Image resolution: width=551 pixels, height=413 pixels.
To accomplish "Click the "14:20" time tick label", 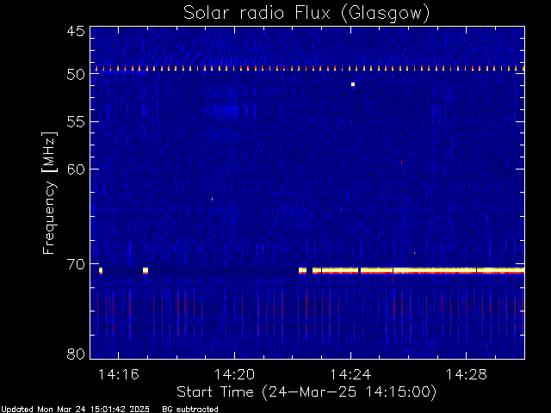I will click(234, 374).
